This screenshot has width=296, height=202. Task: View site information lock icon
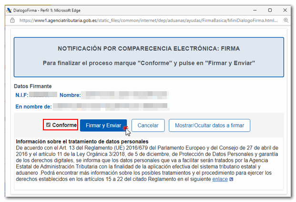click(13, 21)
